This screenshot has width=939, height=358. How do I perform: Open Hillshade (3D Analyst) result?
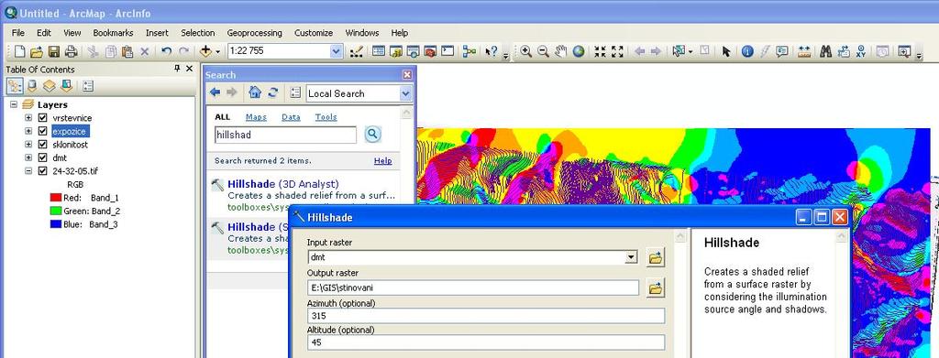coord(283,183)
